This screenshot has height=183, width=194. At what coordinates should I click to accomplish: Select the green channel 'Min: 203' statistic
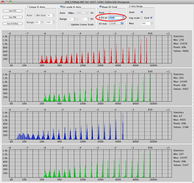pos(178,78)
